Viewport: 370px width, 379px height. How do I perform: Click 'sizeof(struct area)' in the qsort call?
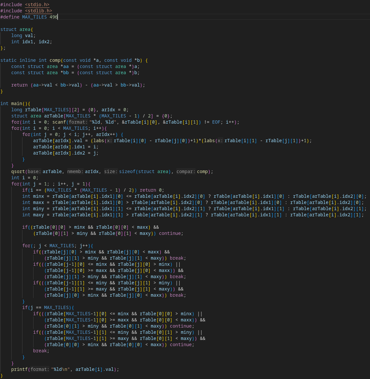(145, 172)
